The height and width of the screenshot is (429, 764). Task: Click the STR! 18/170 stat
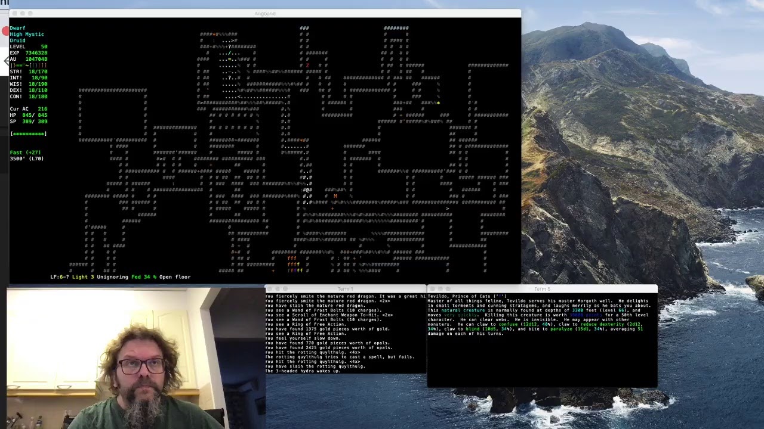coord(28,71)
